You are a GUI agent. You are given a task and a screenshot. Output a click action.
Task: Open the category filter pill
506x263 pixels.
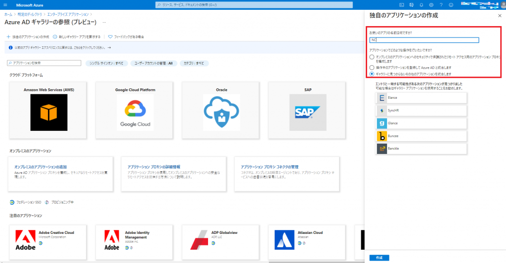click(194, 64)
